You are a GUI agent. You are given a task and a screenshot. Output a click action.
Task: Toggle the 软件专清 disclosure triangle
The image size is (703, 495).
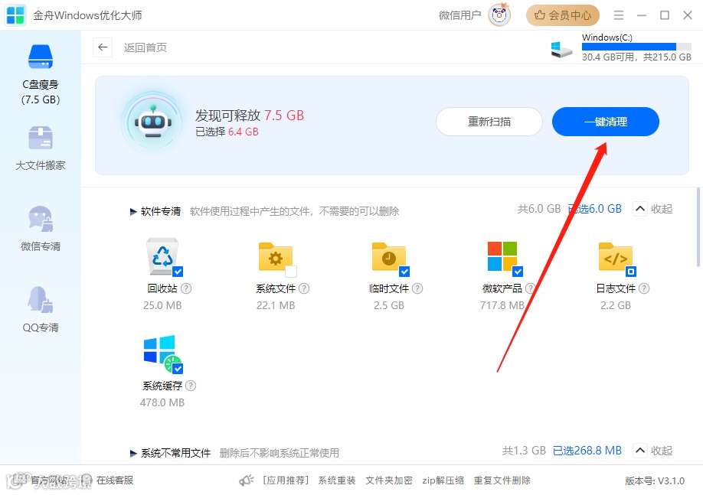coord(133,211)
